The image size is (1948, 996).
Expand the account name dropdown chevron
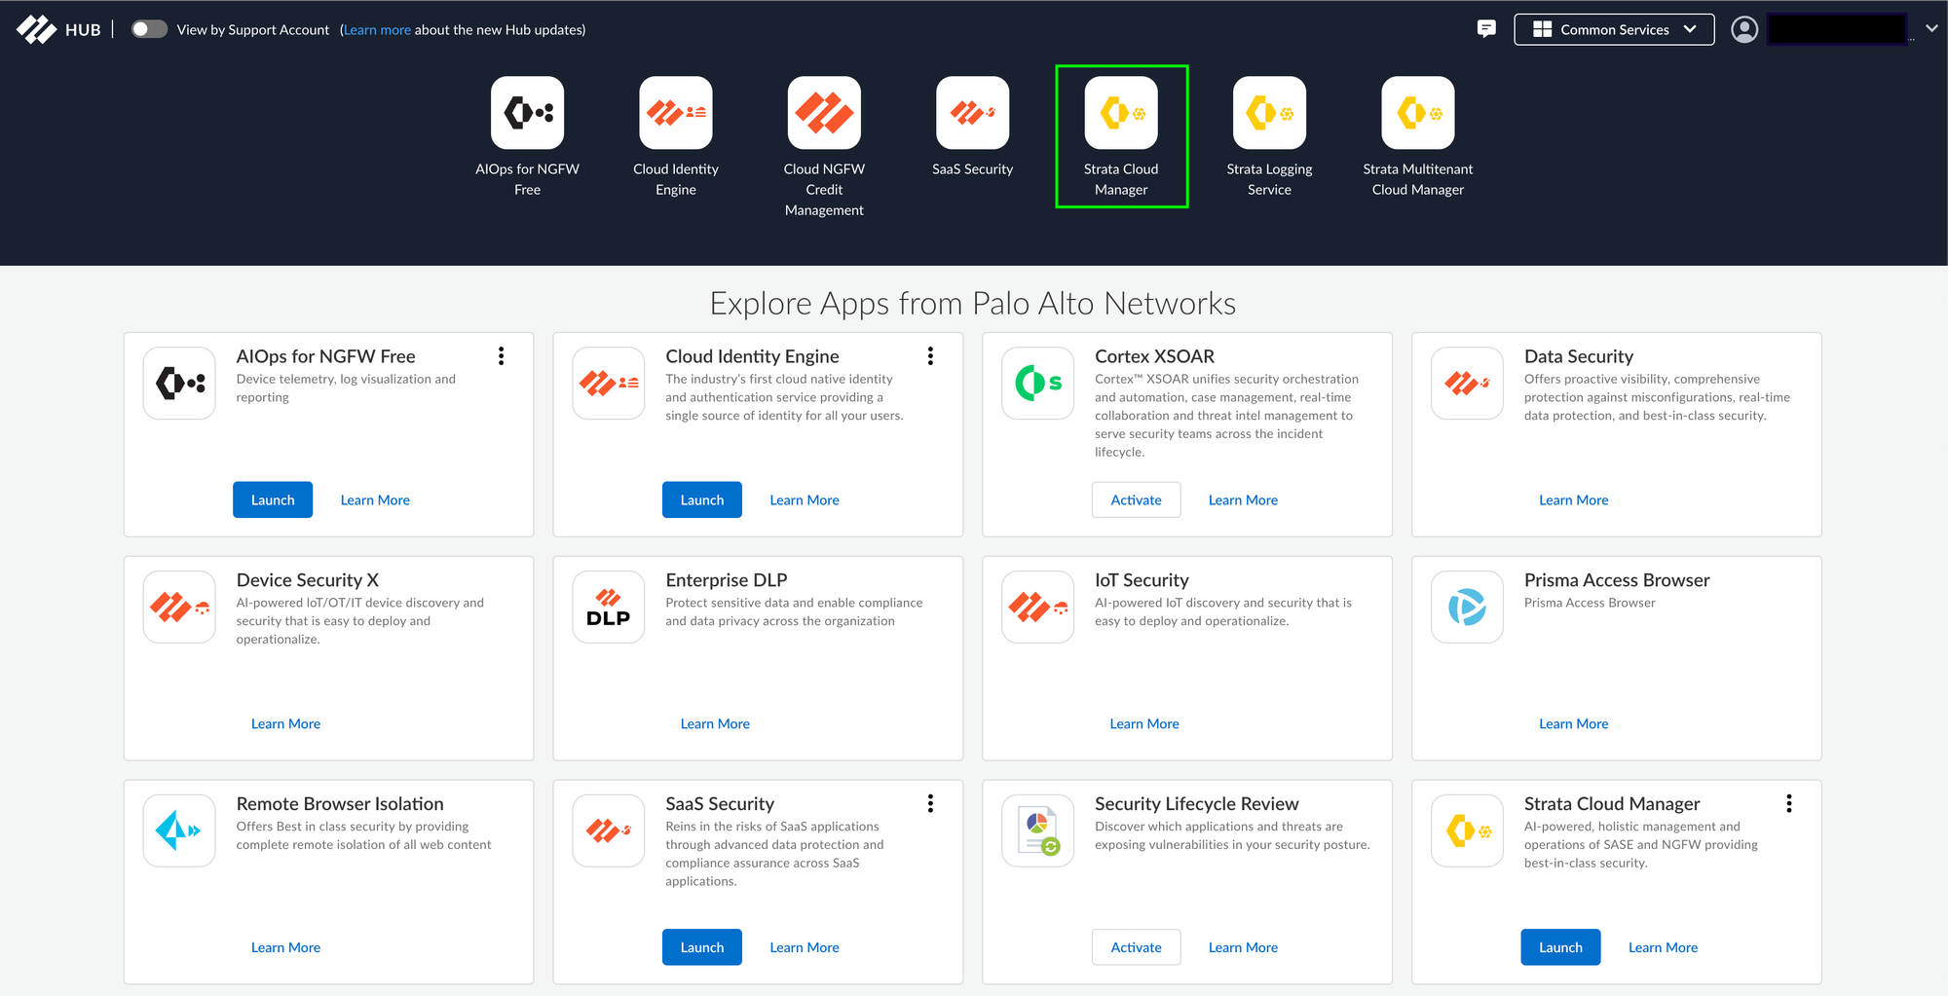point(1931,29)
